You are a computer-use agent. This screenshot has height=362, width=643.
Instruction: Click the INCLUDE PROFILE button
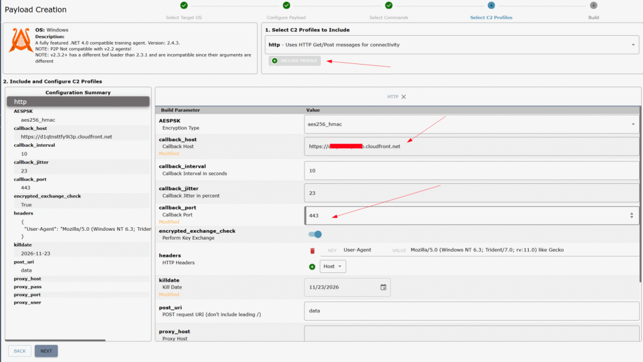click(294, 61)
